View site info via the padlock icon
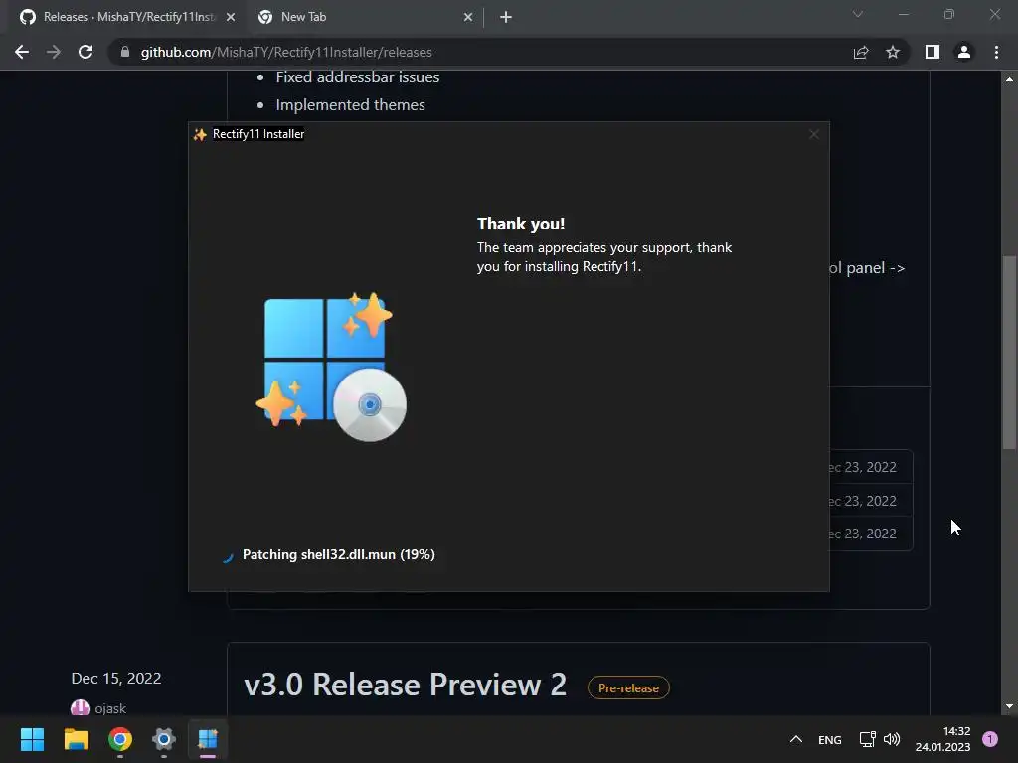The width and height of the screenshot is (1018, 763). pos(125,52)
